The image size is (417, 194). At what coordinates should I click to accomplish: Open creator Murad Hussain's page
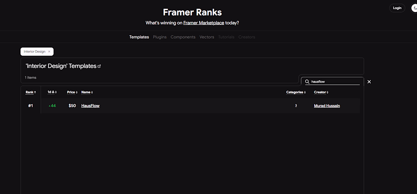click(327, 106)
